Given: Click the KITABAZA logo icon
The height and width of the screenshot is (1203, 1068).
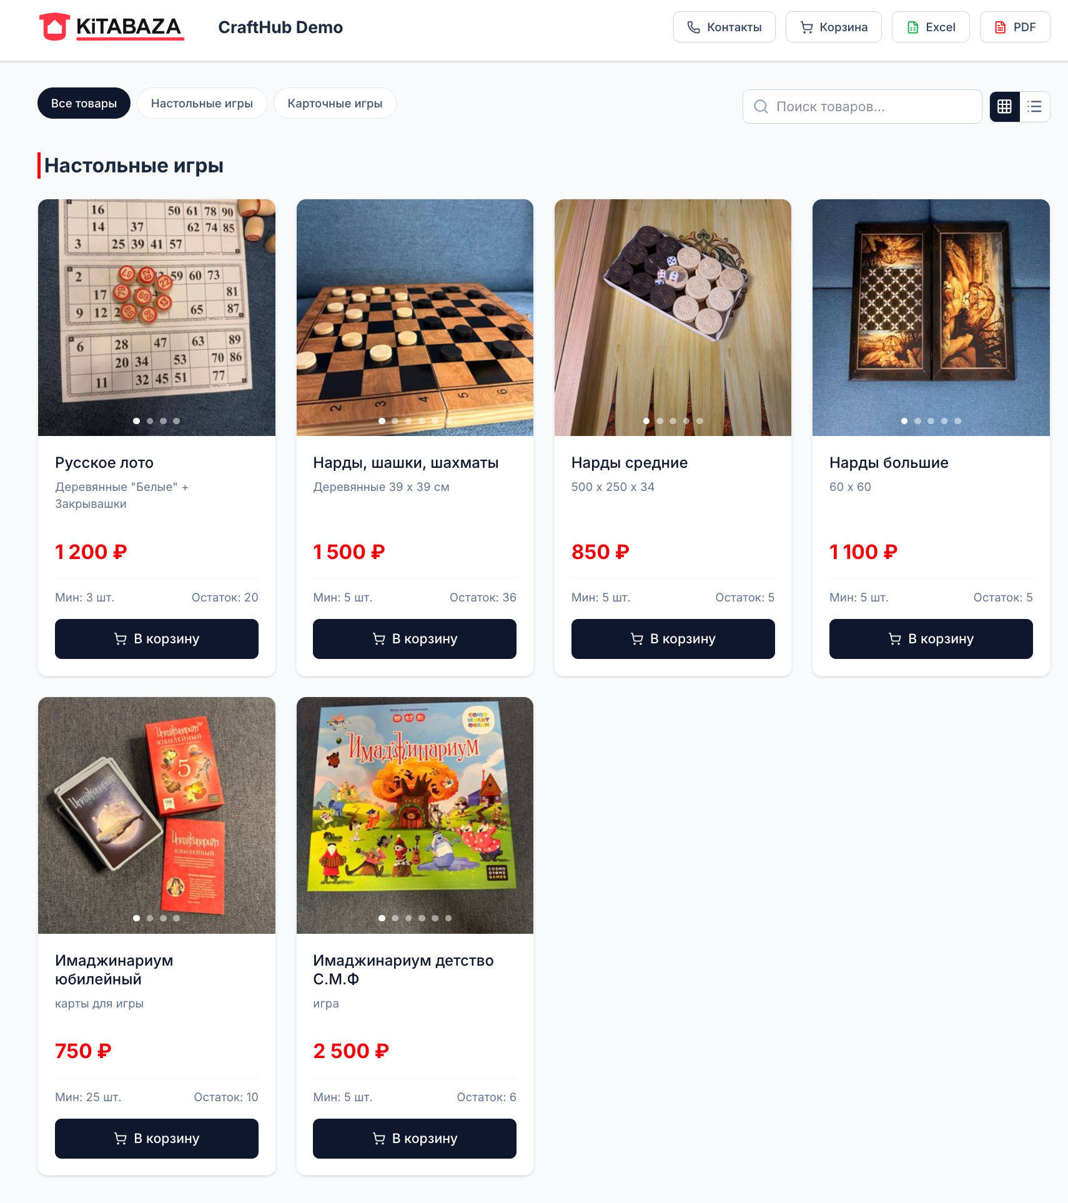Looking at the screenshot, I should pyautogui.click(x=54, y=27).
